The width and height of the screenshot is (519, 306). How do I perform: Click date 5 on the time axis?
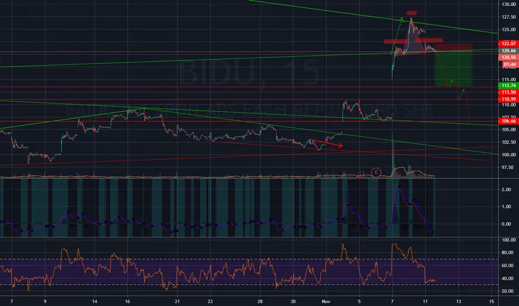[x=359, y=302]
